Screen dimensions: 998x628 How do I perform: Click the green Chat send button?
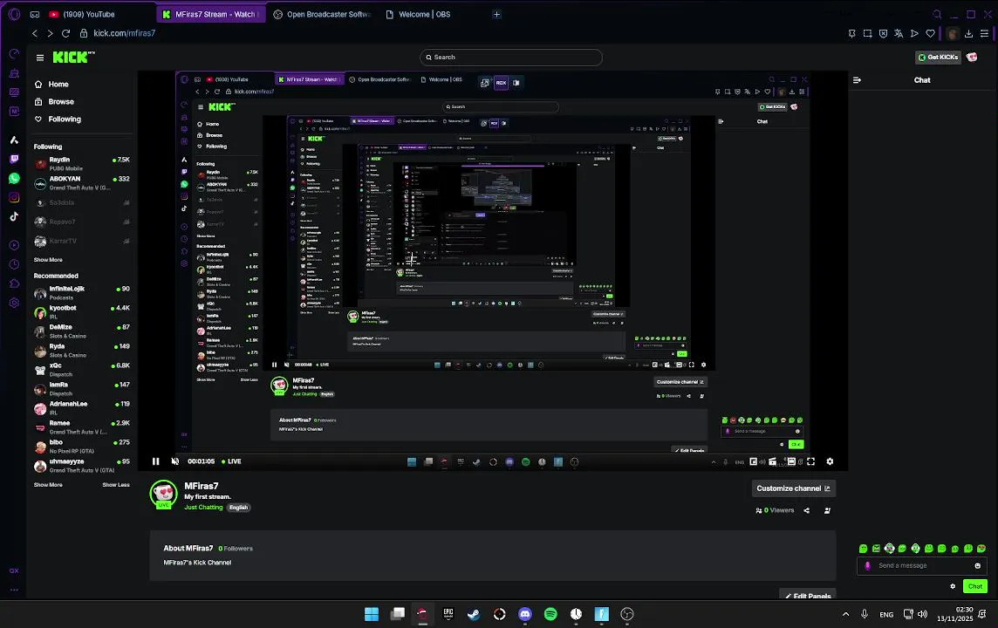click(975, 587)
